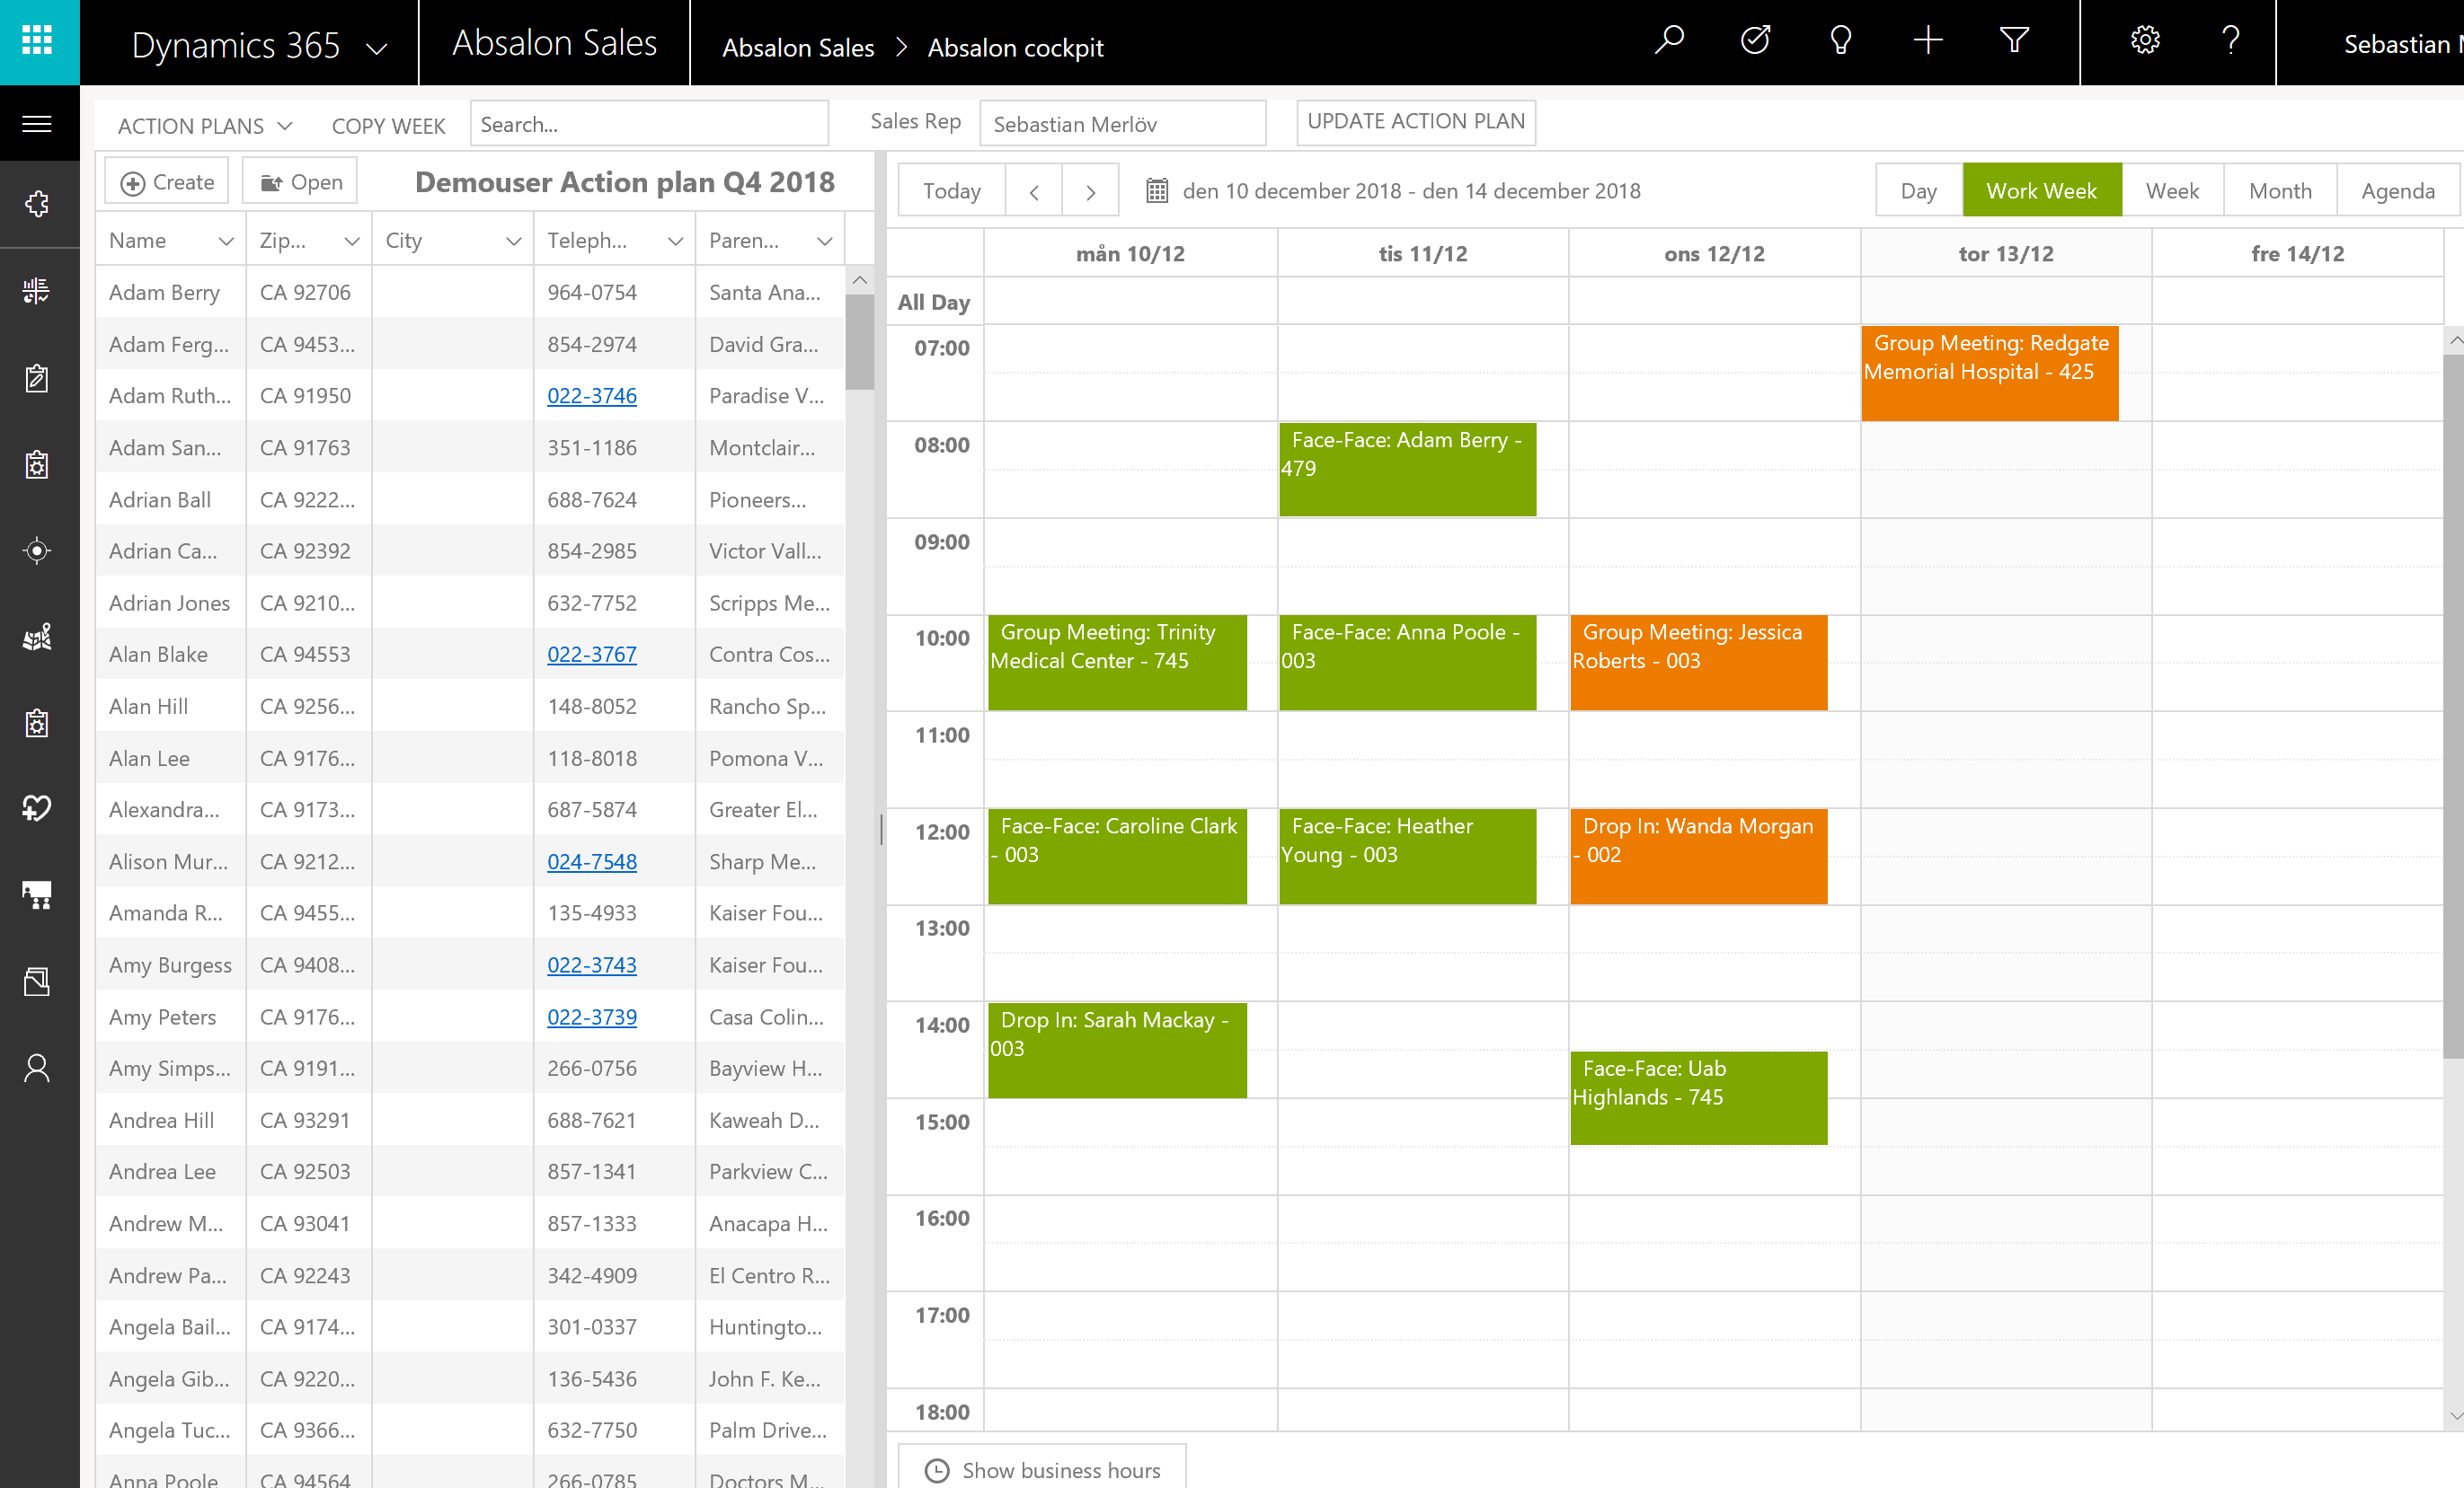Open the advanced find funnel icon
This screenshot has width=2464, height=1488.
[2013, 41]
